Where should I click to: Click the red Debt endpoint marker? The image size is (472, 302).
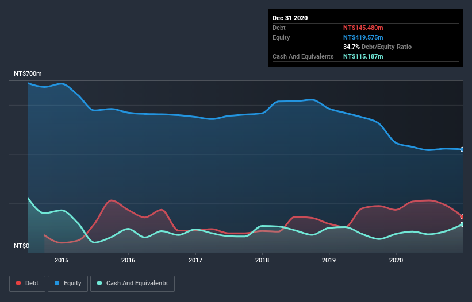click(x=462, y=216)
